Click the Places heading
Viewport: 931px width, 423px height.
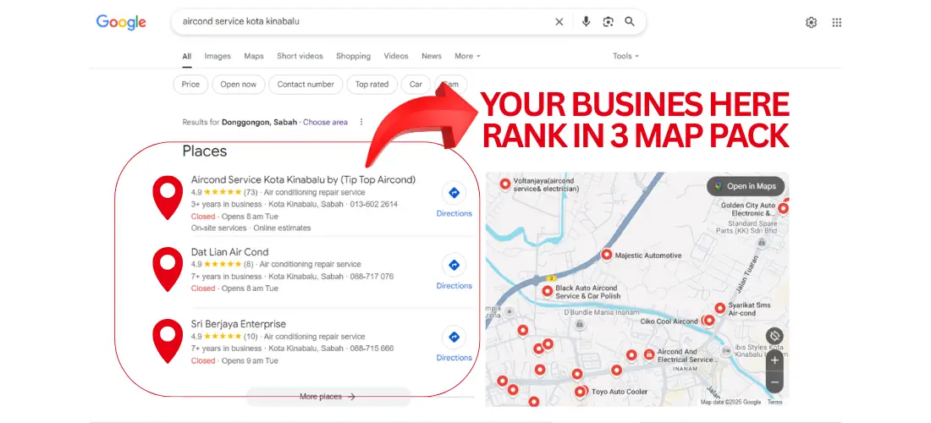(x=204, y=151)
